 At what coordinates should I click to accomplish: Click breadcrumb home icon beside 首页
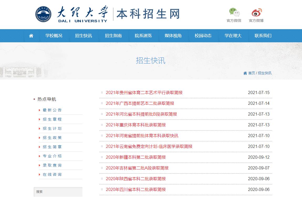point(245,73)
